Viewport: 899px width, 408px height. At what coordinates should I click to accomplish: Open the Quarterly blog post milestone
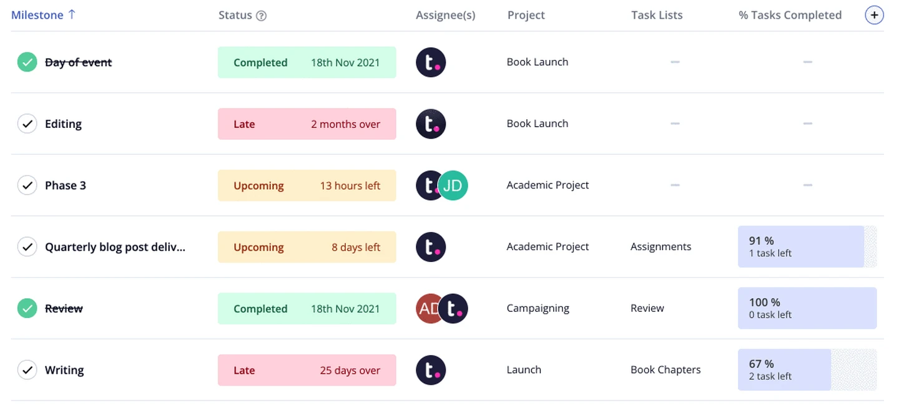tap(115, 247)
